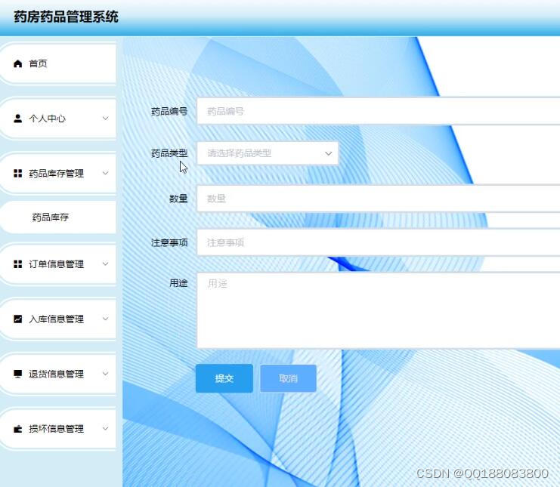560x487 pixels.
Task: Click the monitor icon beside 退货信息管理
Action: pyautogui.click(x=18, y=374)
